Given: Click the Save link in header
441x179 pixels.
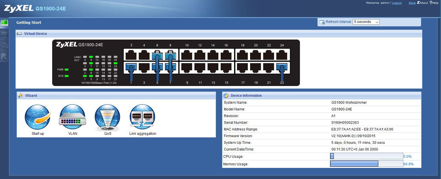Looking at the screenshot, I should 412,3.
